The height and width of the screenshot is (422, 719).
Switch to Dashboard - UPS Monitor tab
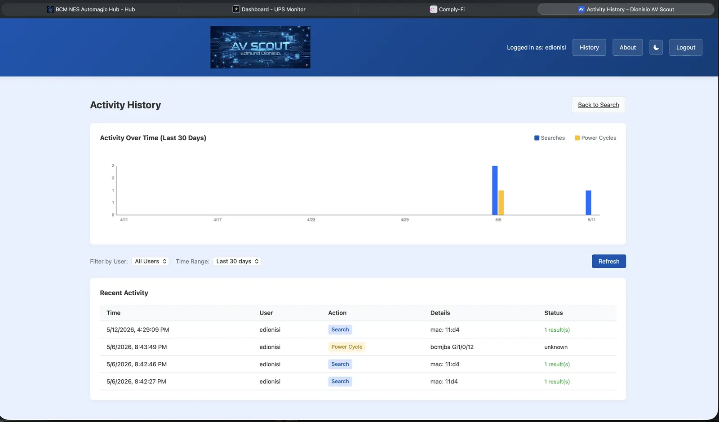tap(269, 9)
